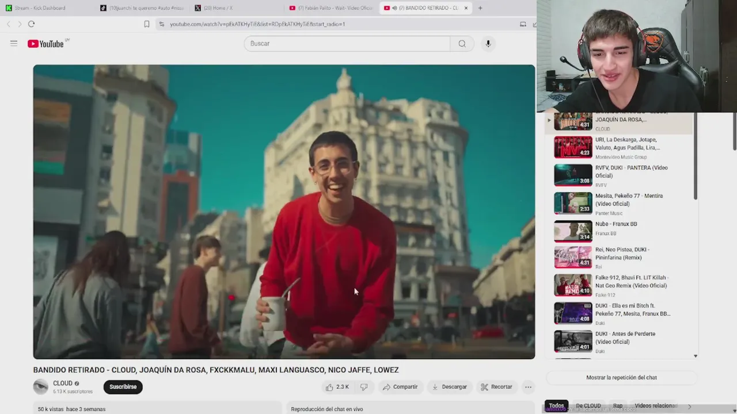Click inside the Buscar search field

click(347, 44)
